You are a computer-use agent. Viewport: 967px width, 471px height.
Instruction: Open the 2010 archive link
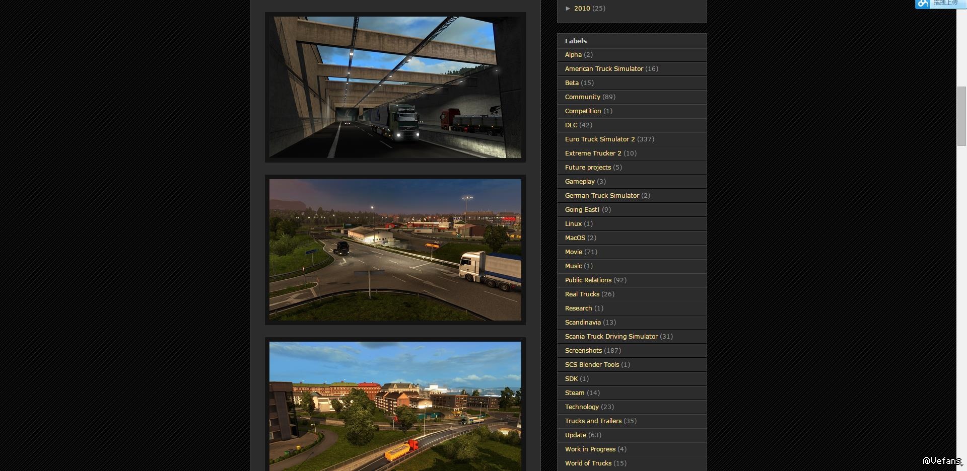(x=582, y=9)
